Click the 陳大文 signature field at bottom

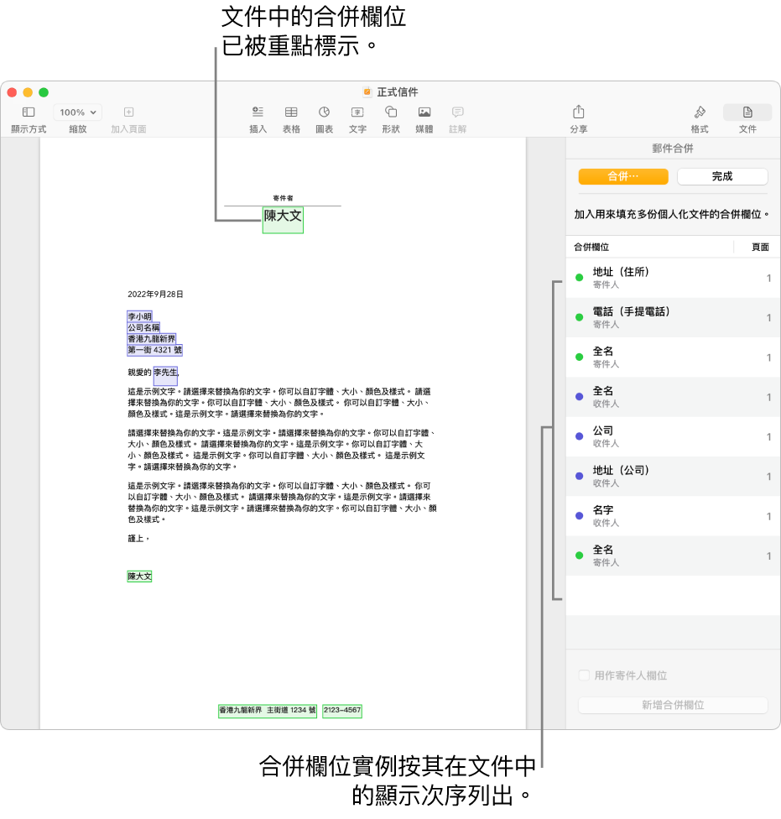point(139,576)
